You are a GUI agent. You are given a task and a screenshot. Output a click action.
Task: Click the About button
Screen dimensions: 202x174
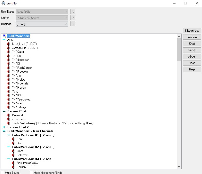(192, 57)
